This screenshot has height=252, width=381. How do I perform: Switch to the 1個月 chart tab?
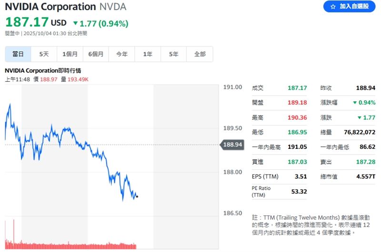70,54
